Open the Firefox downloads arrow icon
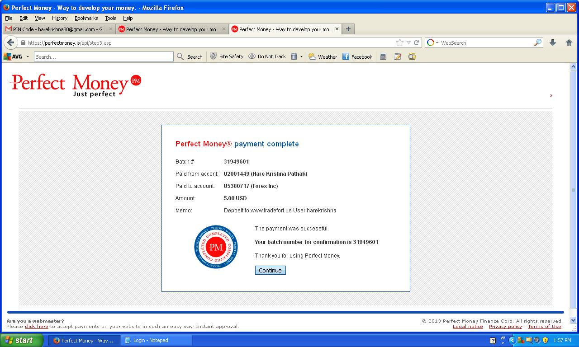Screen dimensions: 579x347 click(x=552, y=42)
